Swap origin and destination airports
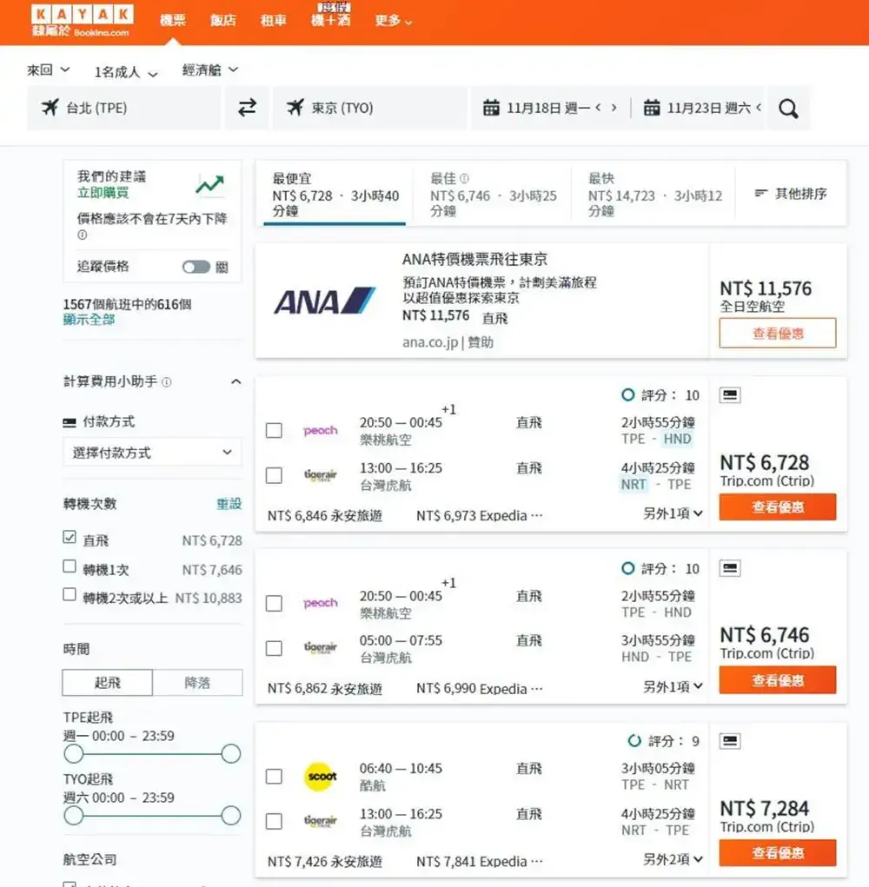The width and height of the screenshot is (869, 887). coord(248,108)
